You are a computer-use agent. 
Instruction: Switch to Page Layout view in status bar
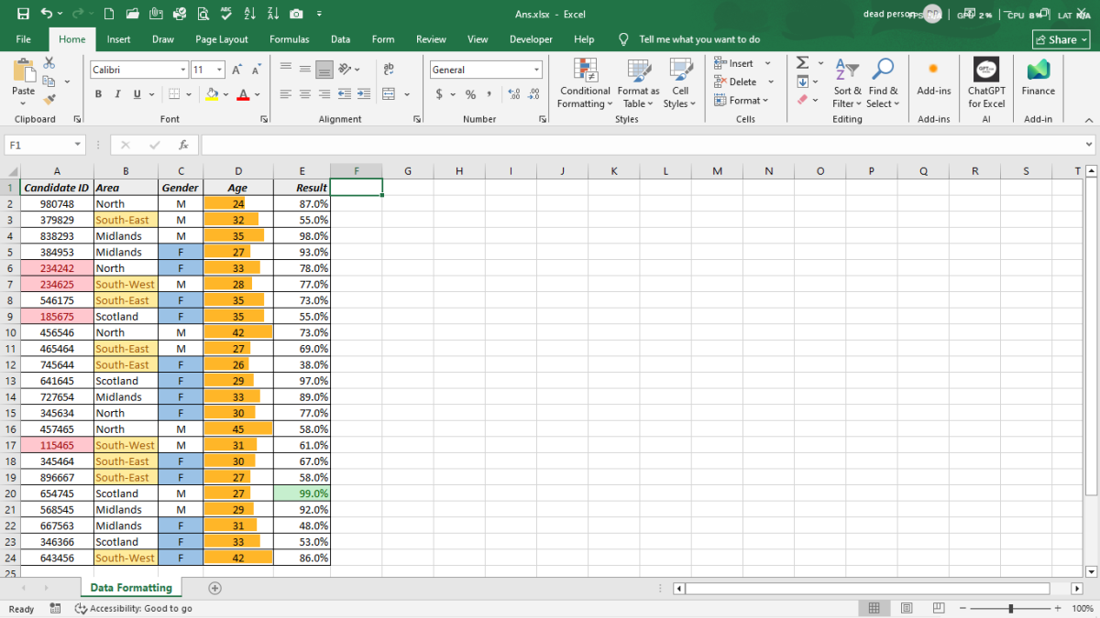pyautogui.click(x=907, y=609)
